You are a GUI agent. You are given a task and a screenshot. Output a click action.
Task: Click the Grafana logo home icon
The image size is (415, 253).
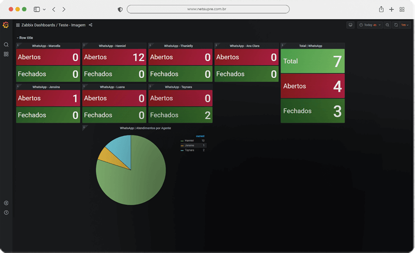(x=6, y=25)
